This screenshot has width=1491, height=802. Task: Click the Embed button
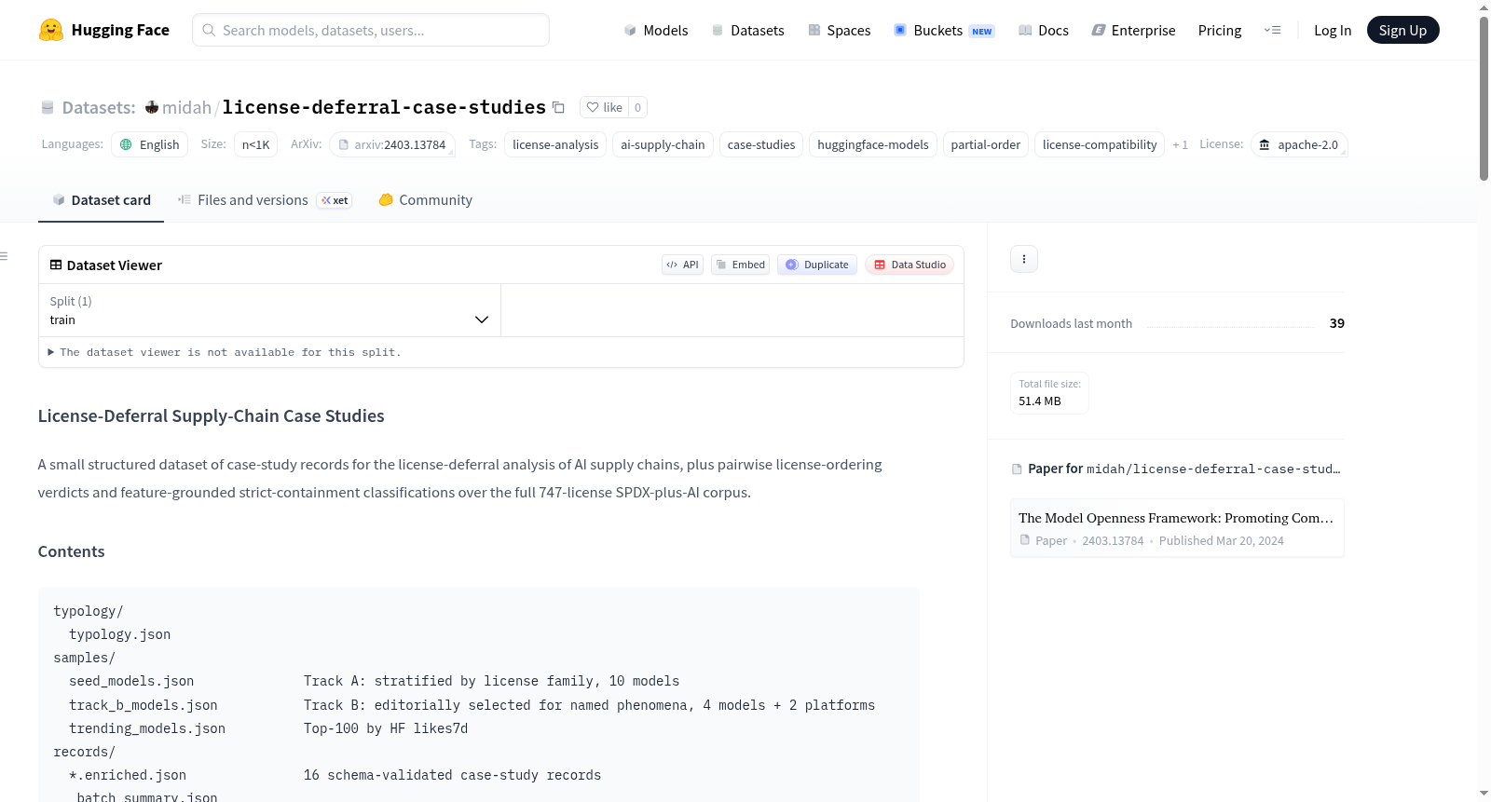pos(740,265)
